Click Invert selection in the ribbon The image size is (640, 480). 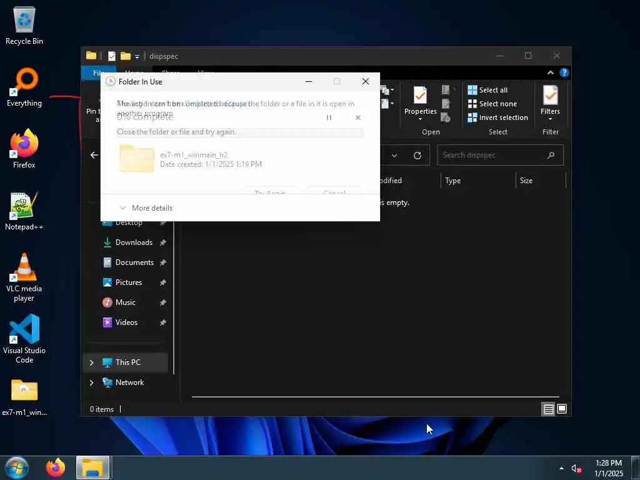tap(498, 117)
